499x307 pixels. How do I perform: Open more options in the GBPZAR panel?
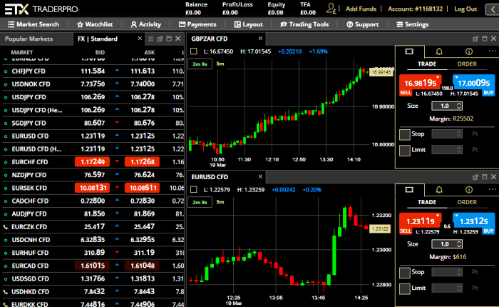pos(492,51)
